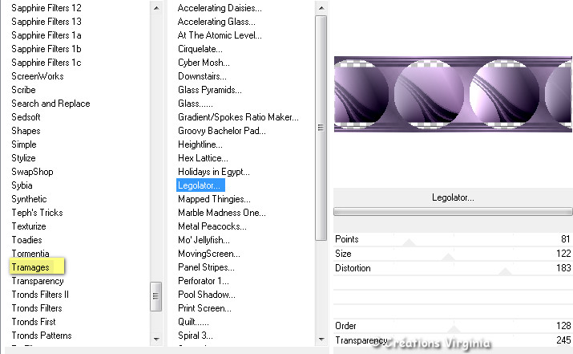Select the Mo' Jellyfish filter

pyautogui.click(x=204, y=240)
